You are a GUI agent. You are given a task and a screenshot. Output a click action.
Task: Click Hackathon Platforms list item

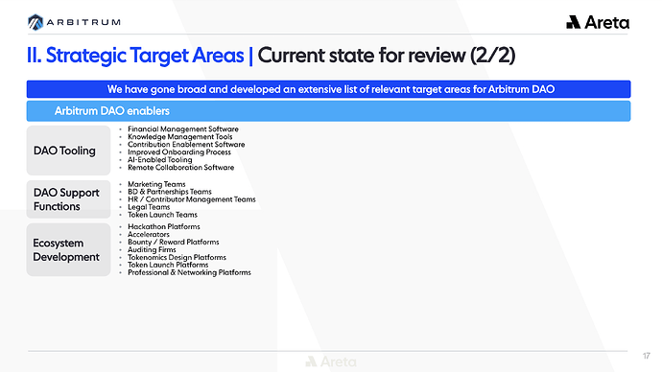(x=164, y=226)
